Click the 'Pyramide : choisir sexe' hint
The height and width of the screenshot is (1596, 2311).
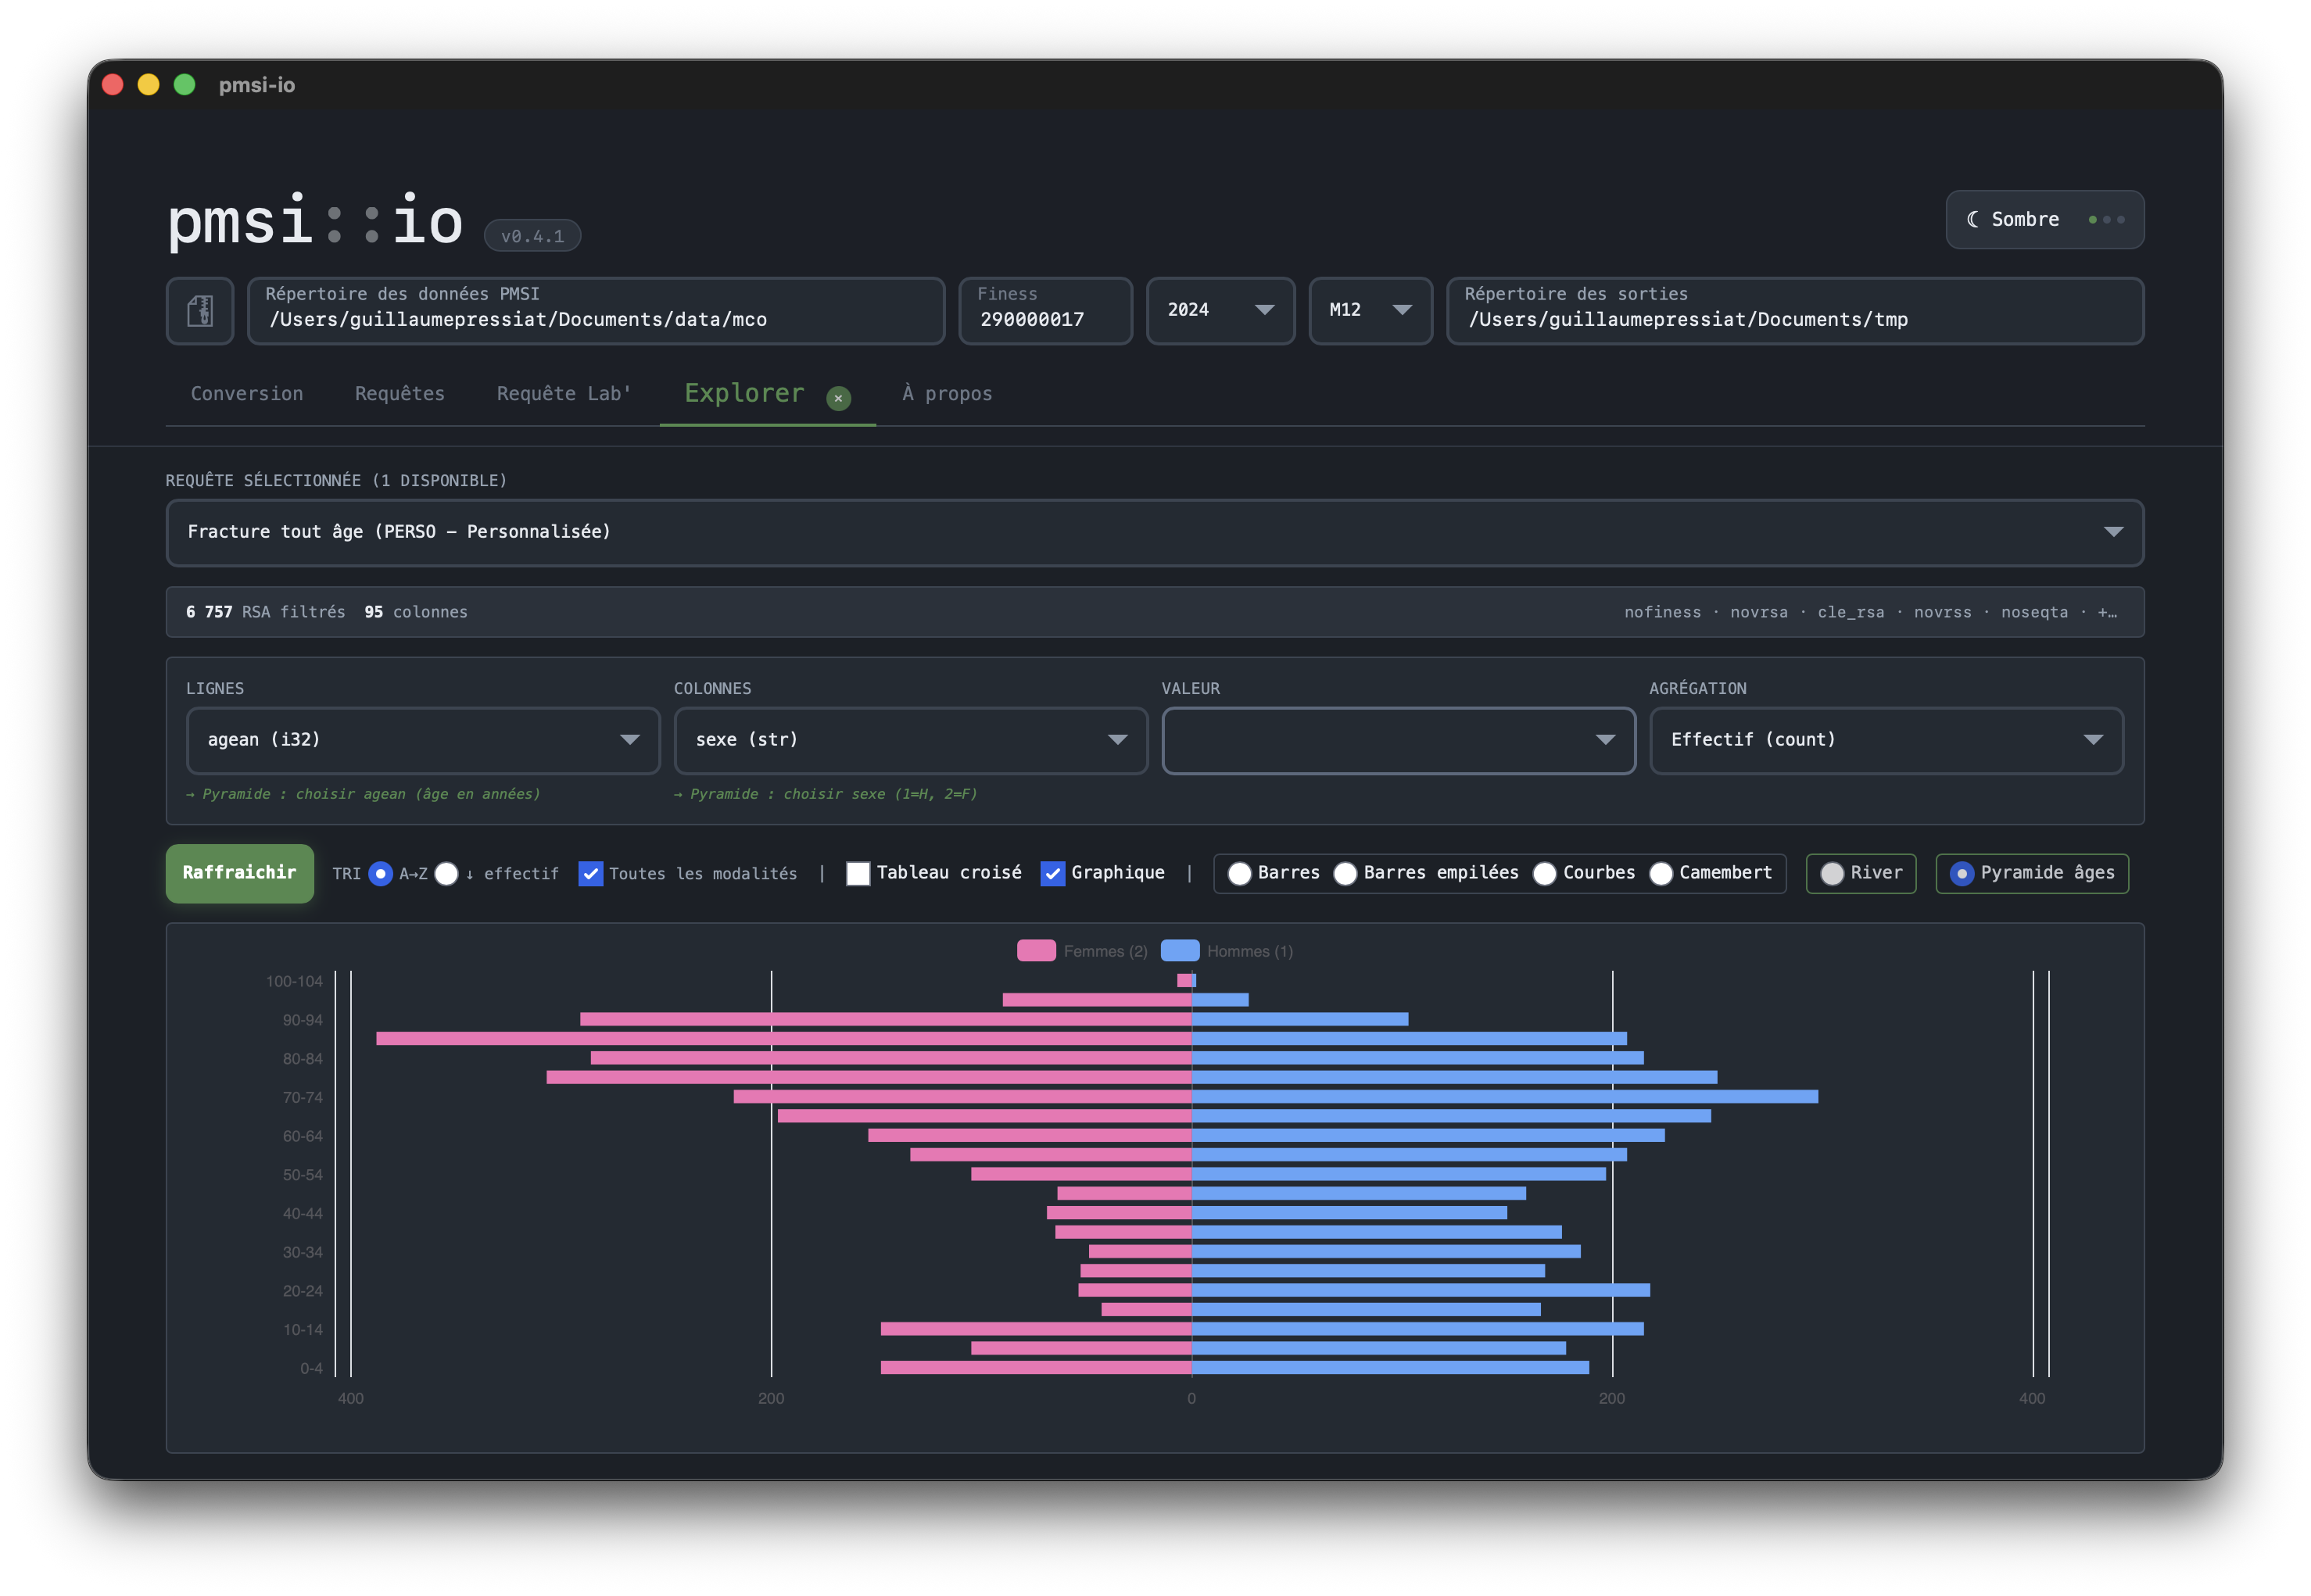[826, 794]
